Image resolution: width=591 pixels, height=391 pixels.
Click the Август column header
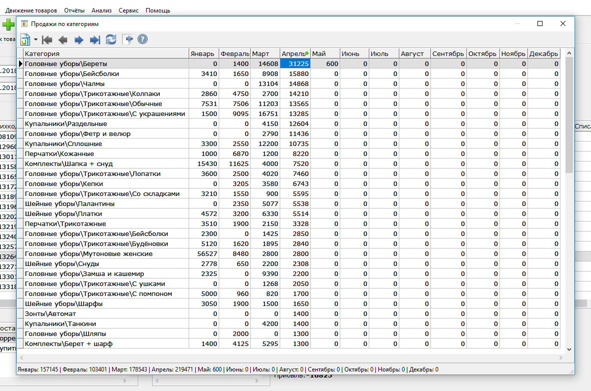(414, 53)
